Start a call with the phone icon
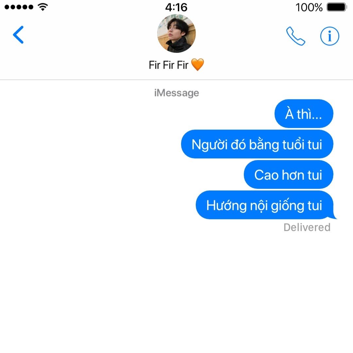This screenshot has width=353, height=353. coord(295,36)
